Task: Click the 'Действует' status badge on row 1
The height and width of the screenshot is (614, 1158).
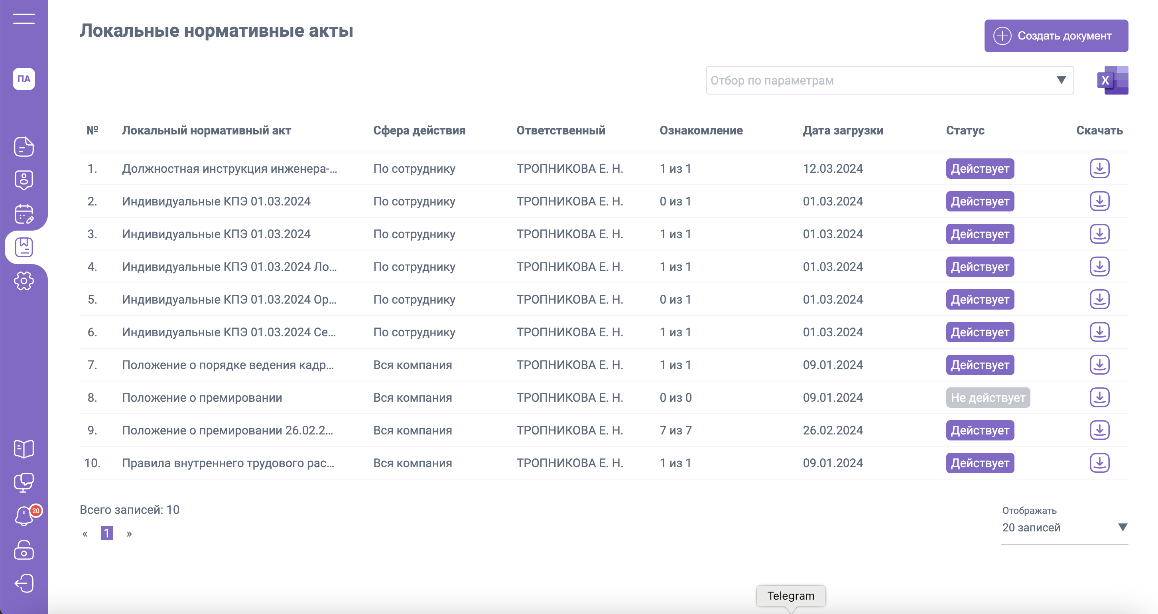Action: (981, 169)
